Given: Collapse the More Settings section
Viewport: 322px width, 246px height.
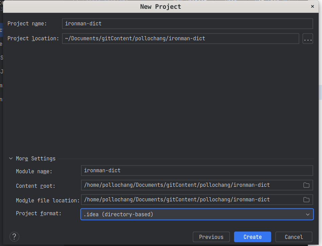Looking at the screenshot, I should coord(11,158).
